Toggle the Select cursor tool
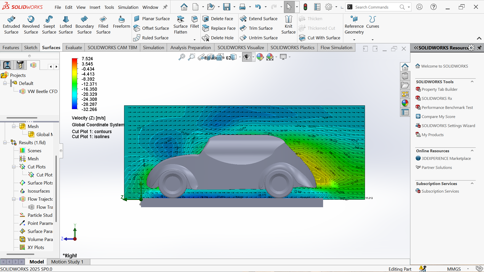The height and width of the screenshot is (272, 484). pyautogui.click(x=289, y=7)
